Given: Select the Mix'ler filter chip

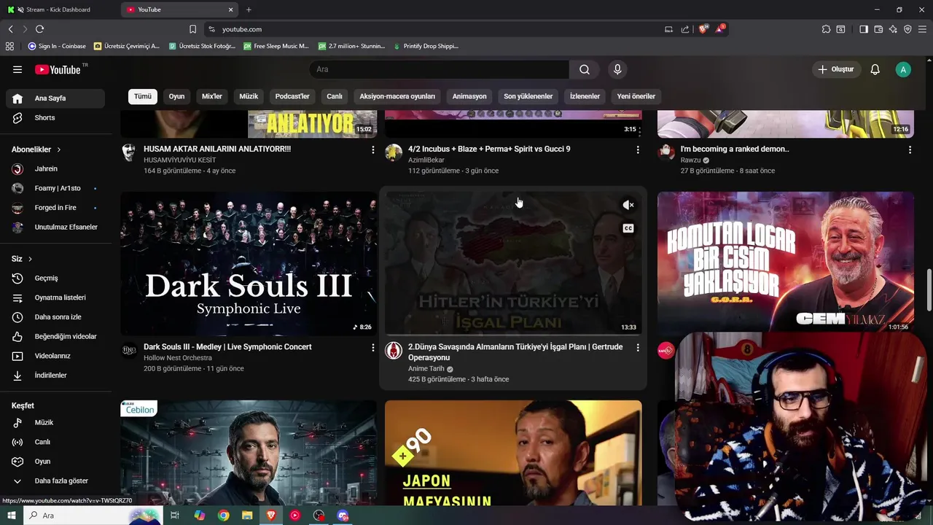Looking at the screenshot, I should [211, 96].
